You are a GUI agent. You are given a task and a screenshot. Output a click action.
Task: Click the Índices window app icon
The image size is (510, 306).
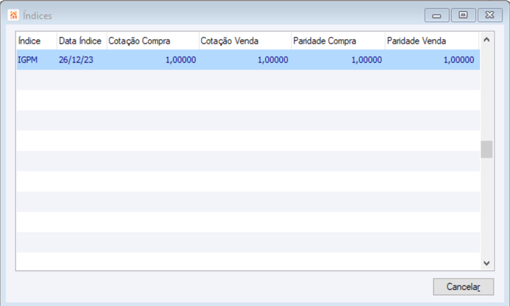[13, 15]
